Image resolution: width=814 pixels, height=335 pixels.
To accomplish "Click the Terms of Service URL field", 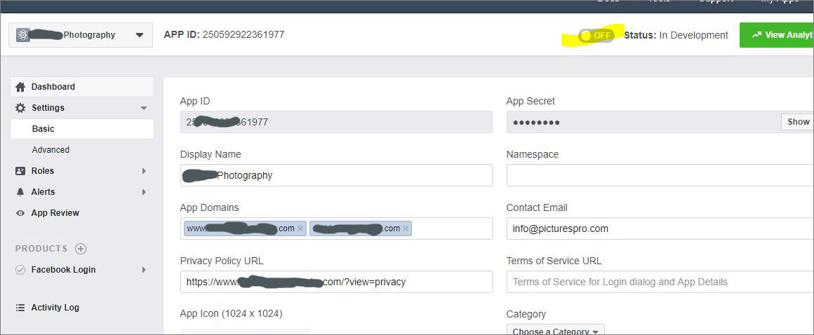I will click(x=660, y=282).
